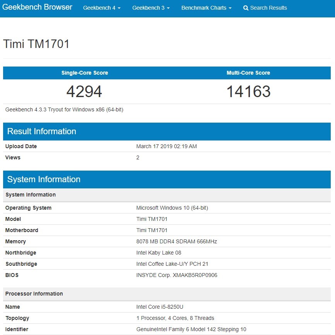This screenshot has height=335, width=335.
Task: Click the Views label
Action: click(x=13, y=157)
